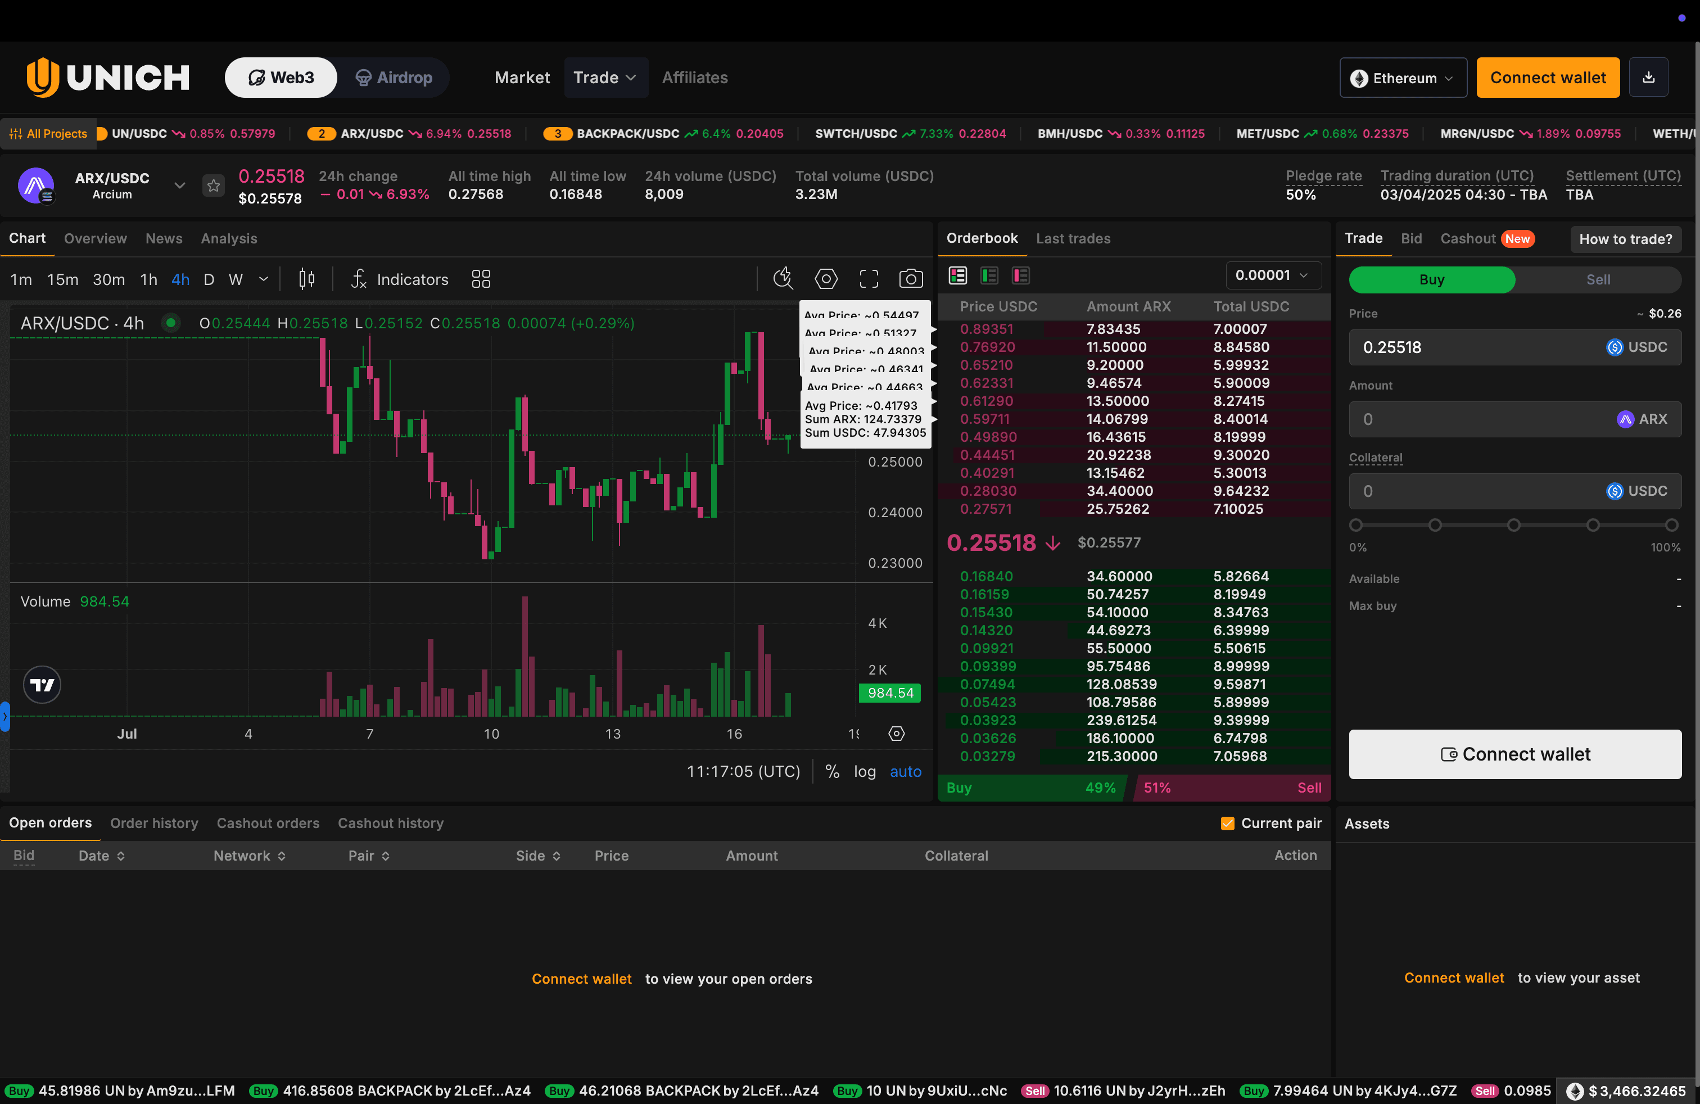Expand the ARX/USDC pair selector chevron
Screen dimensions: 1700x1104
(x=180, y=185)
